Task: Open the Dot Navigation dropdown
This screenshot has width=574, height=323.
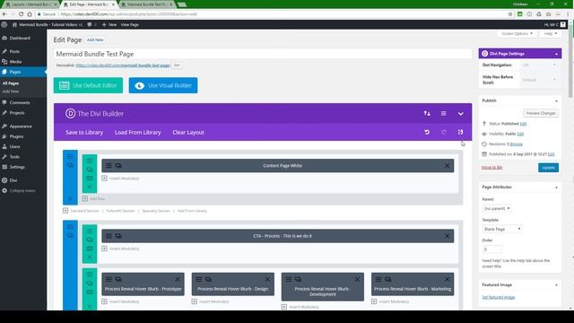Action: [x=539, y=65]
